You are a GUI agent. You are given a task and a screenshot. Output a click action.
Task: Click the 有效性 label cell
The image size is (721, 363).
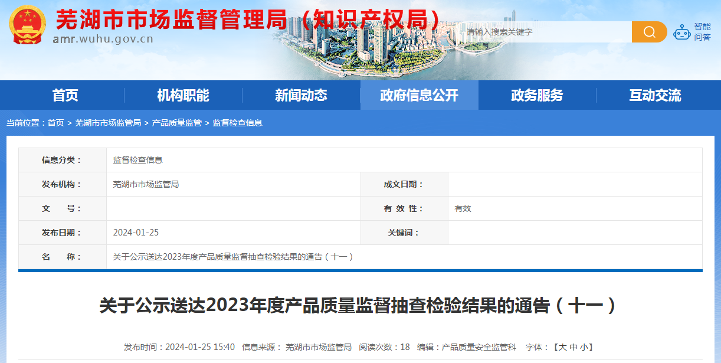404,208
